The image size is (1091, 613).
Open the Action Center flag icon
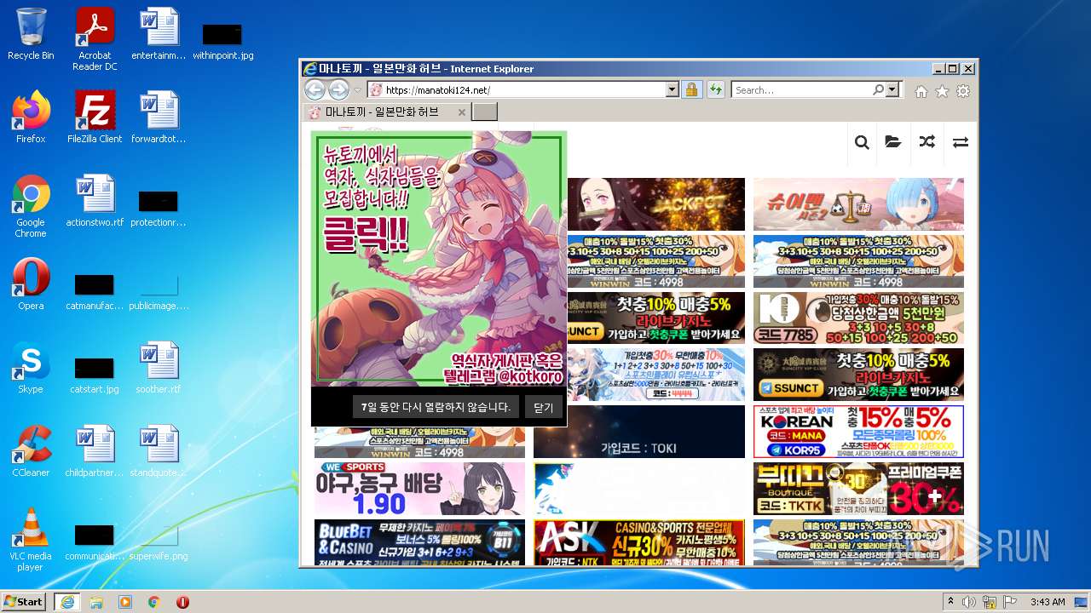[1010, 602]
